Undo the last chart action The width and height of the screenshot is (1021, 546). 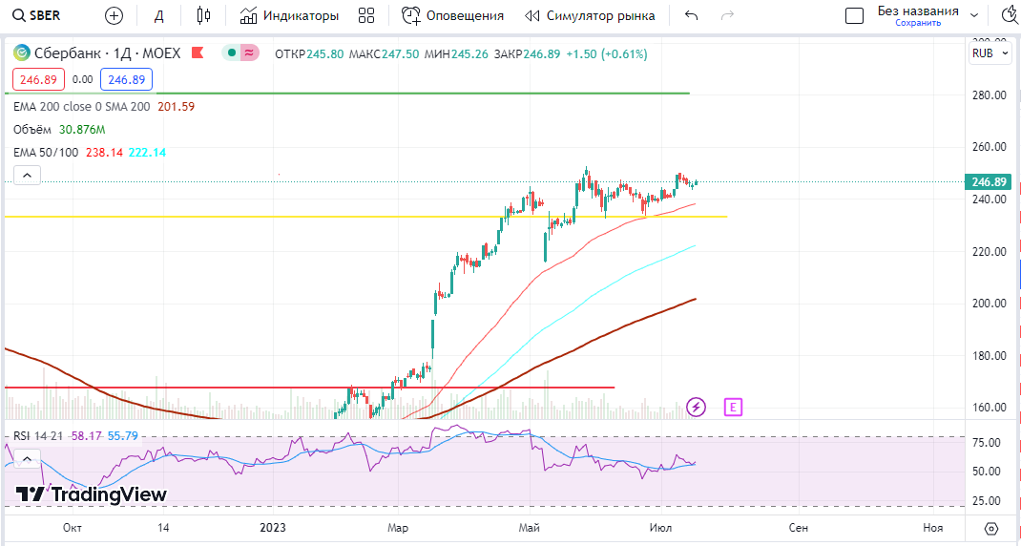(692, 15)
